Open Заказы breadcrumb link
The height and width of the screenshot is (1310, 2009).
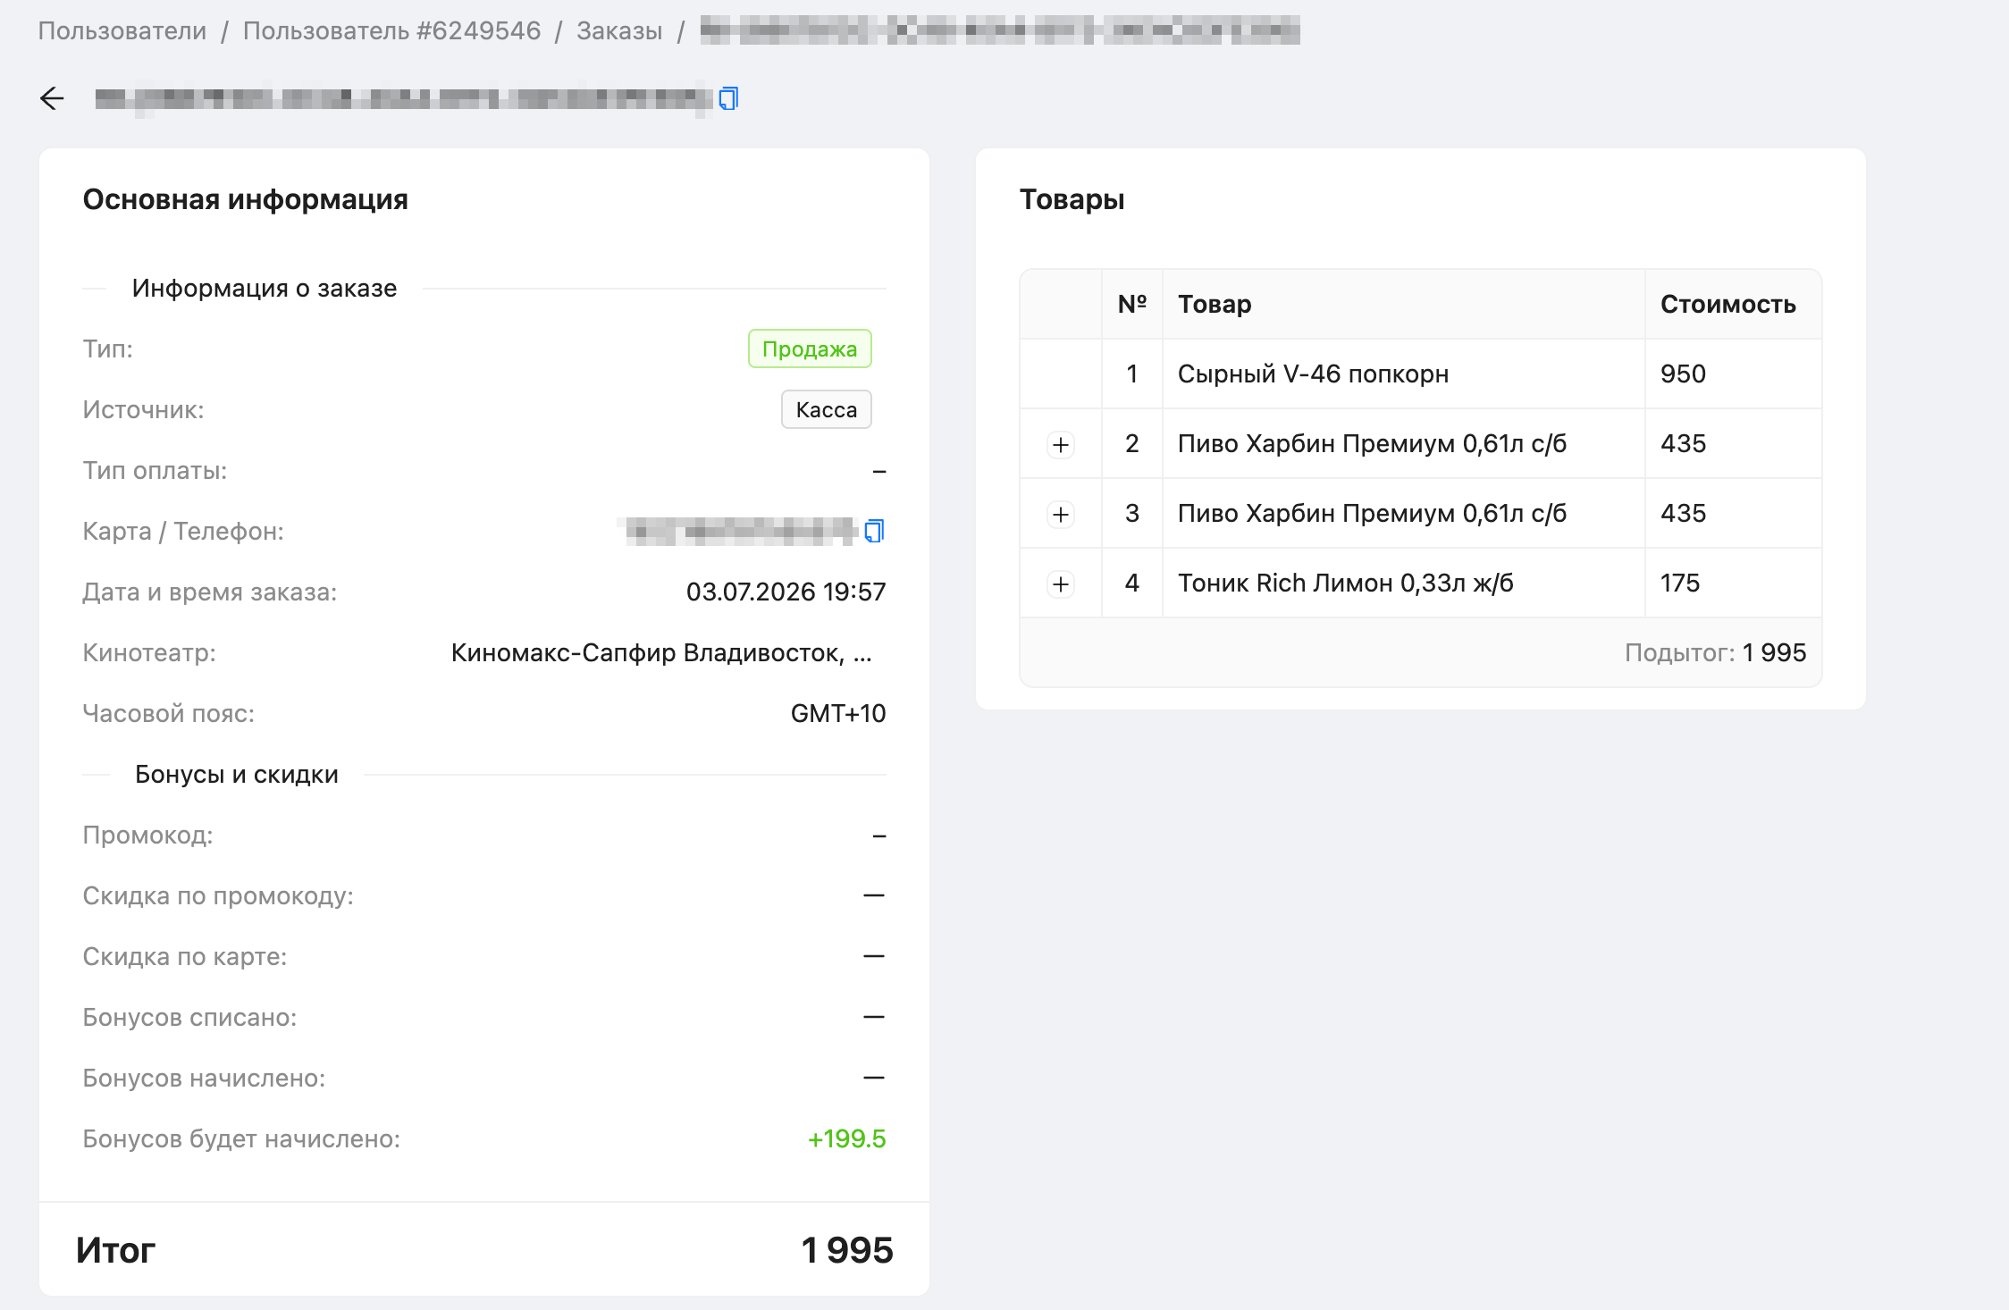point(619,30)
